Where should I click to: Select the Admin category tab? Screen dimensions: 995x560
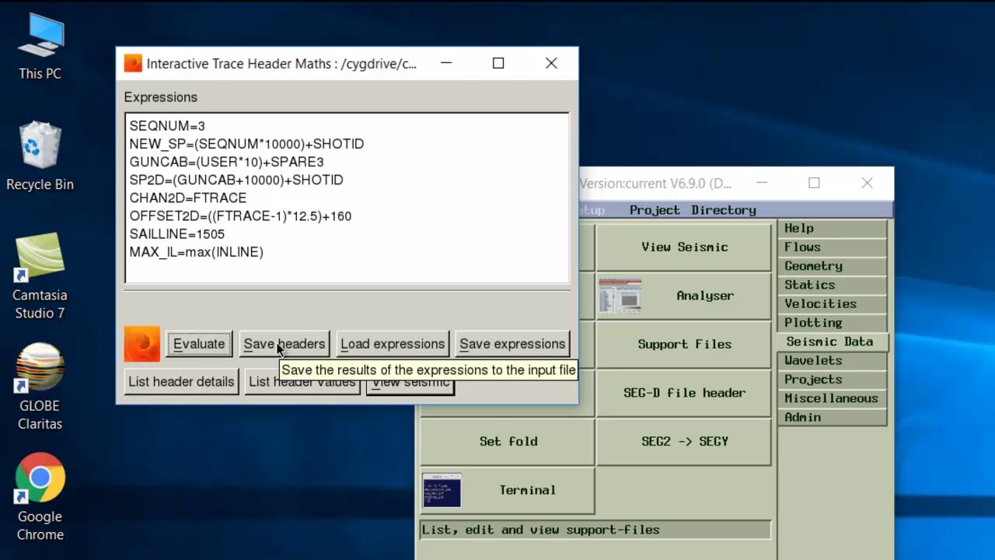click(x=832, y=418)
